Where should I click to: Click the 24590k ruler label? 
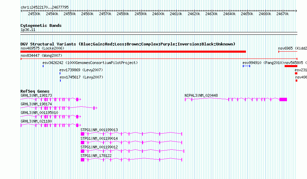tap(141, 14)
